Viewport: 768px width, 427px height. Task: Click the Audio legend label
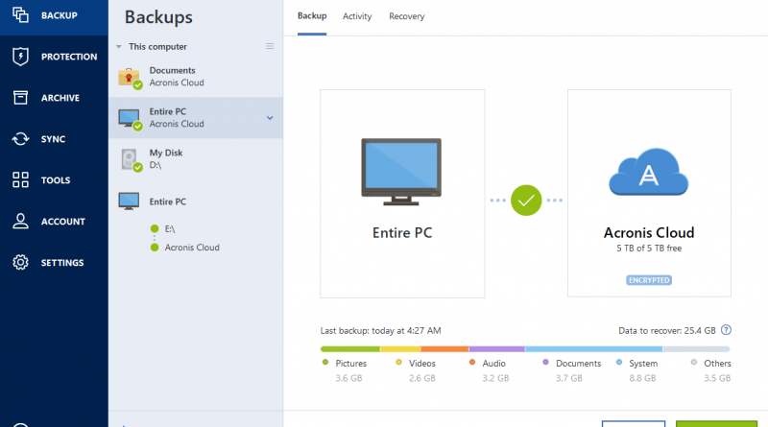493,364
